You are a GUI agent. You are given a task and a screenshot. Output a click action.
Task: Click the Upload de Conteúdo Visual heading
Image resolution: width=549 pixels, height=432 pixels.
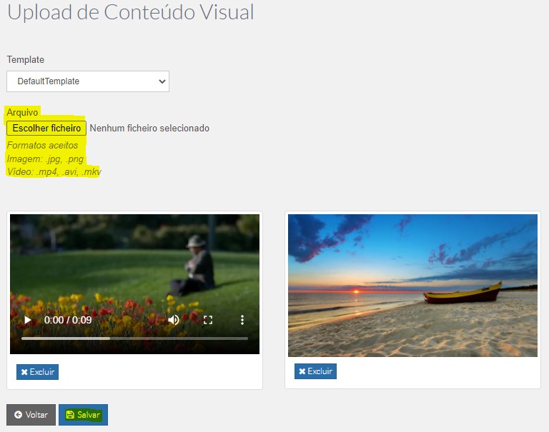(131, 12)
